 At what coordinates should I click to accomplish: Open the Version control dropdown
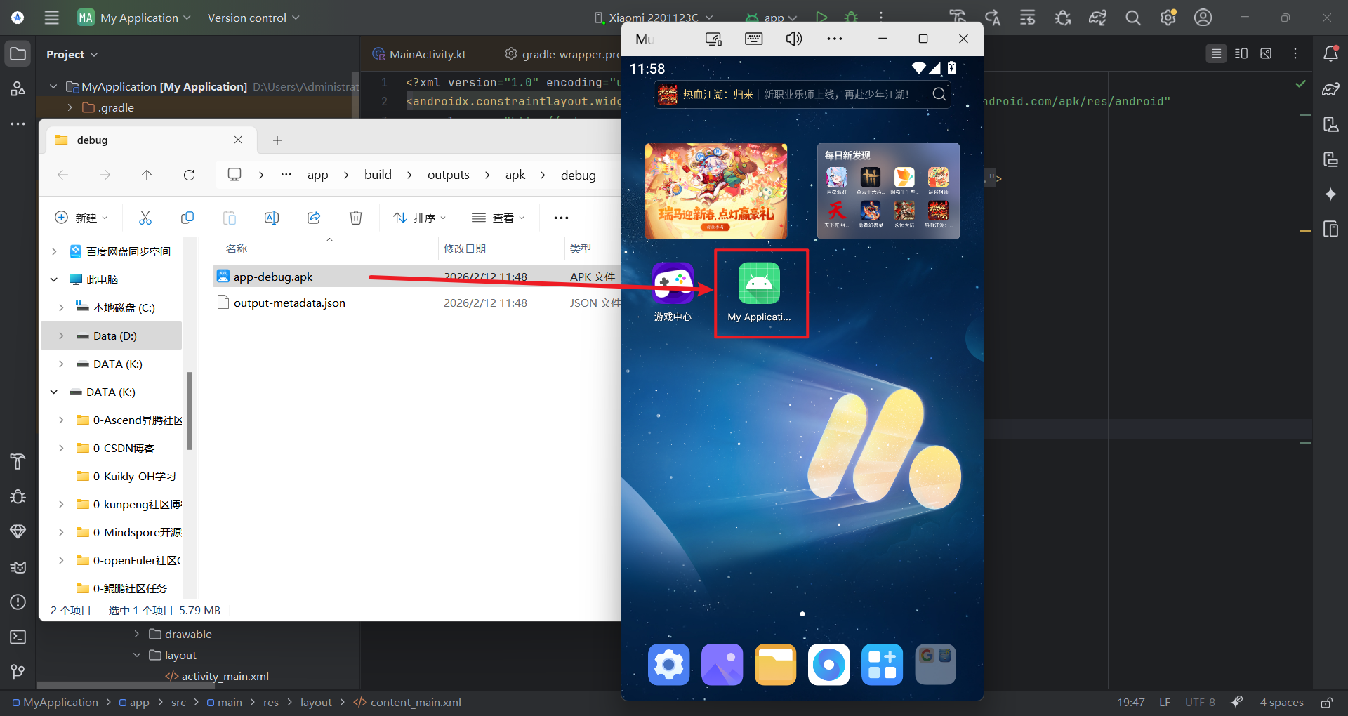253,18
